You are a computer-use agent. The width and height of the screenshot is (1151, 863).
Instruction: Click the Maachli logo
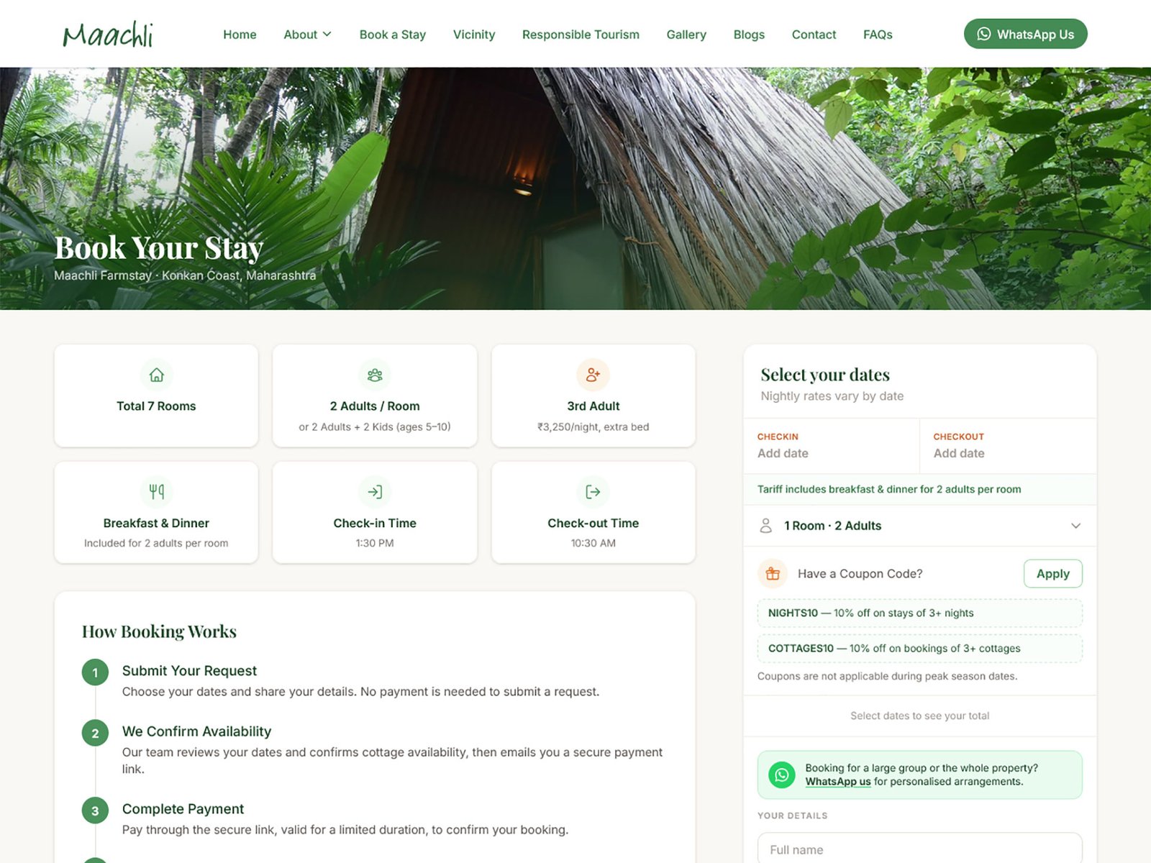(x=108, y=34)
